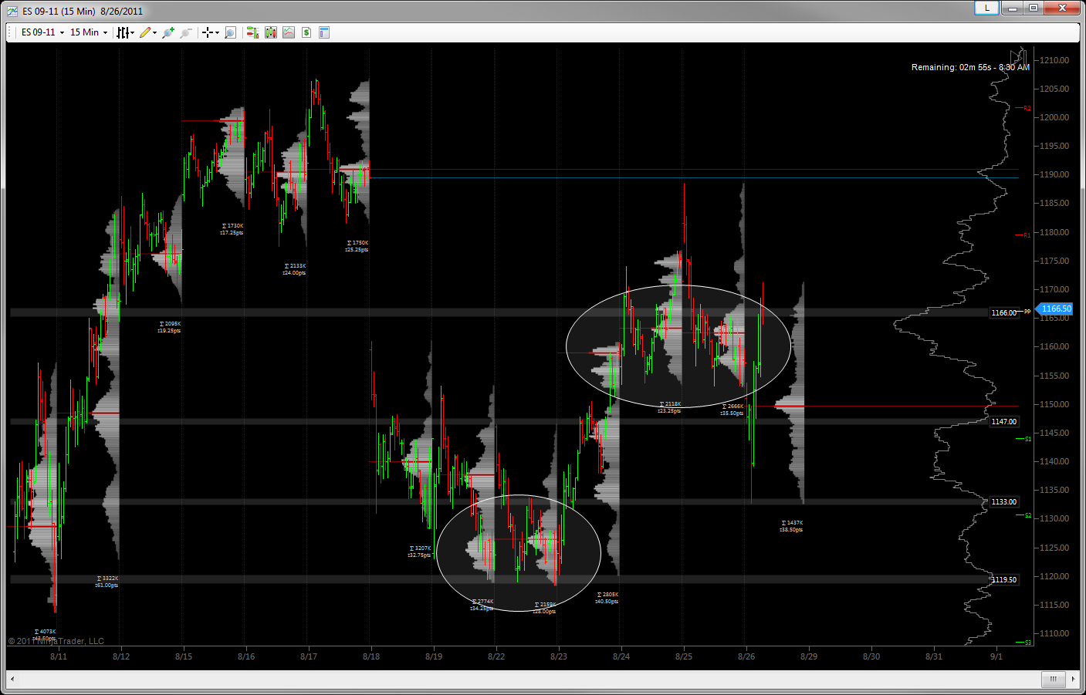
Task: Select the cross hair pointer icon
Action: tap(207, 32)
